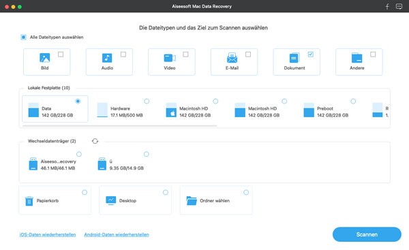The height and width of the screenshot is (250, 409).
Task: Select the Data drive radio button
Action: tap(78, 101)
